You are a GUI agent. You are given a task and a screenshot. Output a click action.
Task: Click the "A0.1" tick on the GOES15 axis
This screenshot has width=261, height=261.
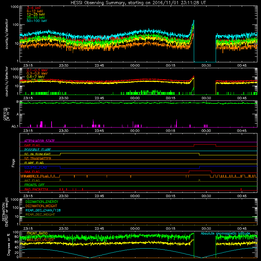(15, 127)
